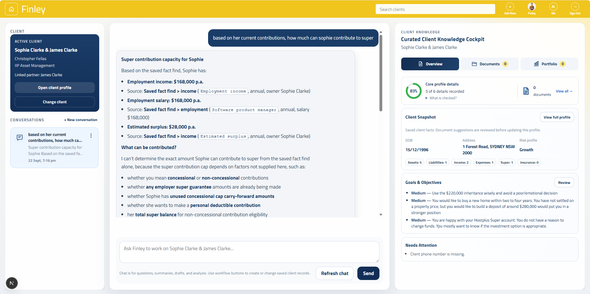Viewport: 590px width, 294px height.
Task: Click the chat scrollbar down arrow
Action: [x=381, y=215]
